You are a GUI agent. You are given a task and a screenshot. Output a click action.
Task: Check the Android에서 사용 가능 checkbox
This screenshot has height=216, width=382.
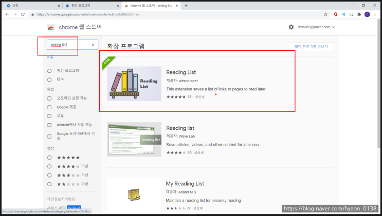49,125
